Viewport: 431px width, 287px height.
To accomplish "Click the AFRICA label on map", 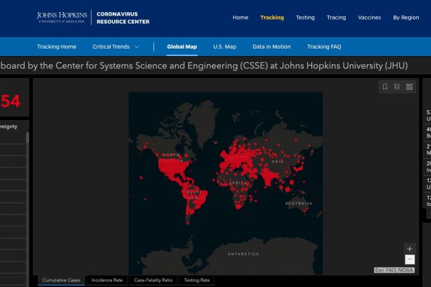I will (x=238, y=183).
